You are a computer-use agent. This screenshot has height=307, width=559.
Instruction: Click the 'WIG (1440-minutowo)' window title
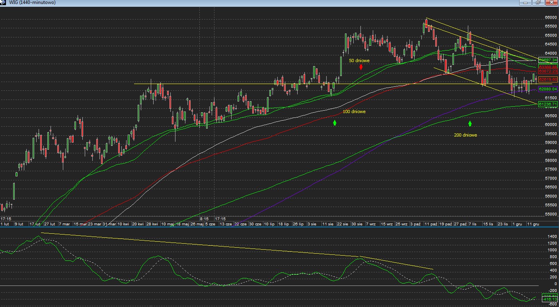pyautogui.click(x=33, y=2)
